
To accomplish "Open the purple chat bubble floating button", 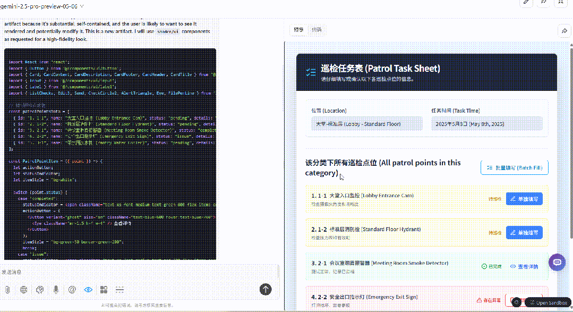I will point(557,262).
